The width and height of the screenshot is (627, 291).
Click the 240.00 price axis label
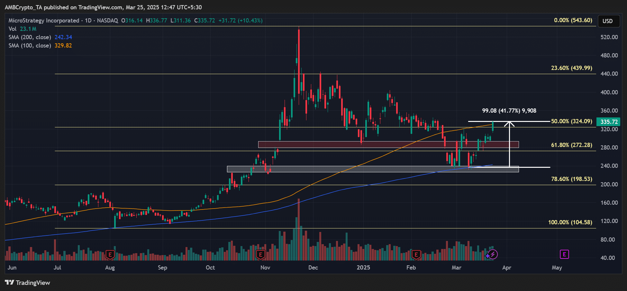click(x=609, y=166)
